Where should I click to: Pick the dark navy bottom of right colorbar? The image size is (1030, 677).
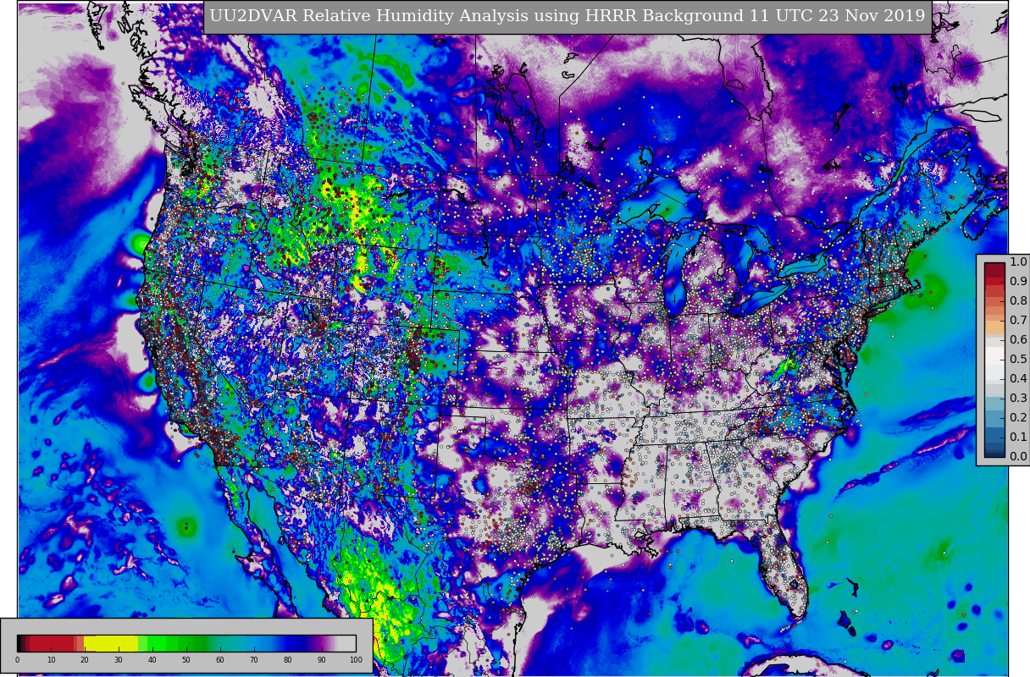994,453
